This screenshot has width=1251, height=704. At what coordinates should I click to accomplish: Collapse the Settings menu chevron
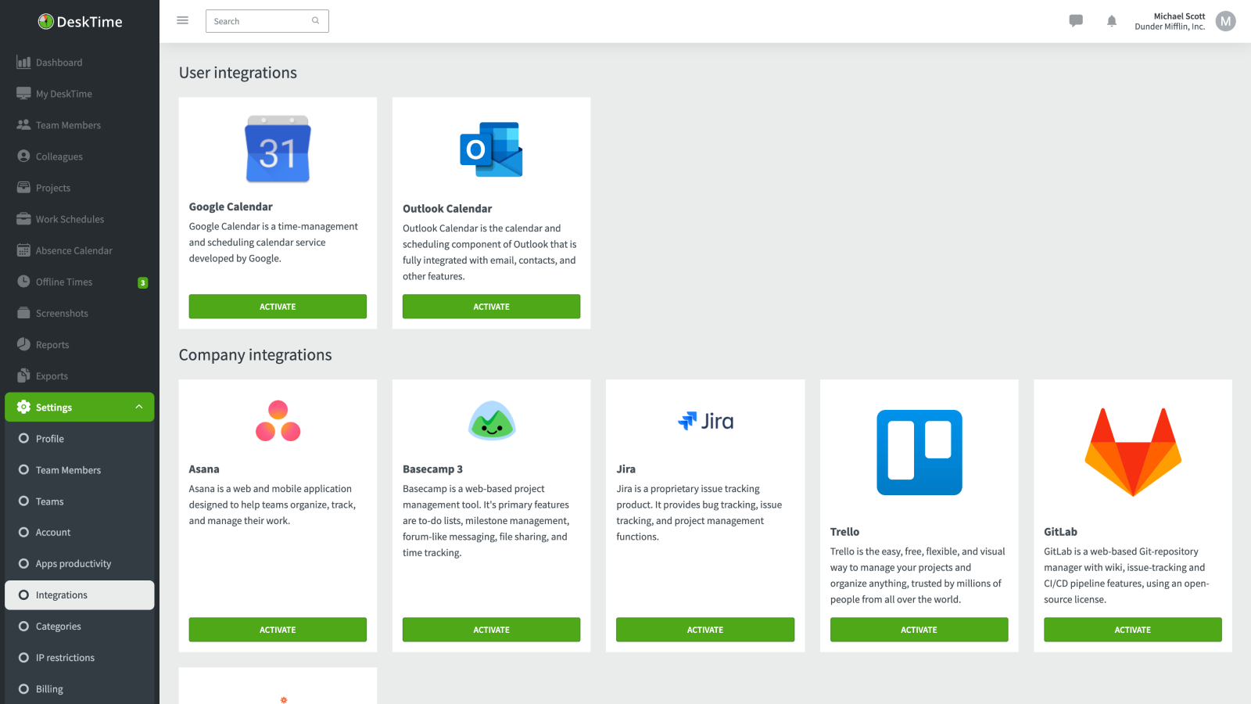(138, 407)
